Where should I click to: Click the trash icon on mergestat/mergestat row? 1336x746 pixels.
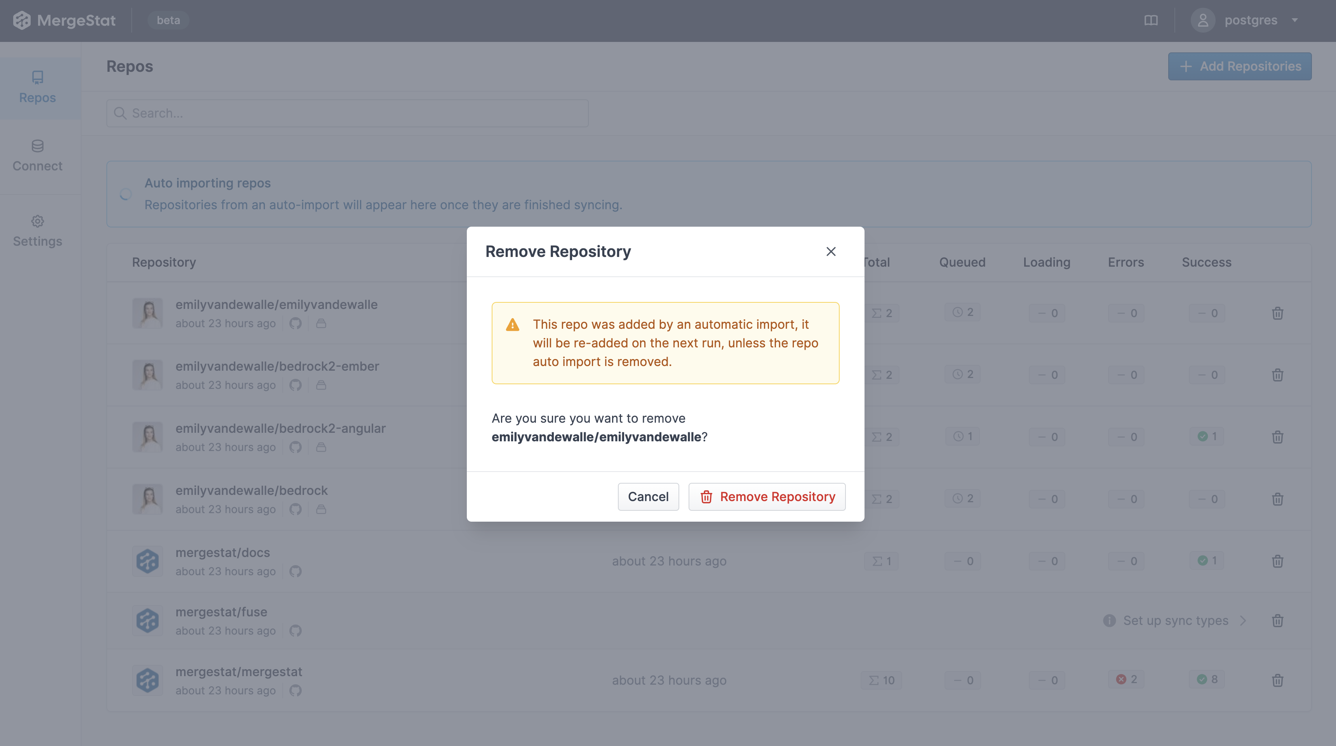click(1278, 680)
